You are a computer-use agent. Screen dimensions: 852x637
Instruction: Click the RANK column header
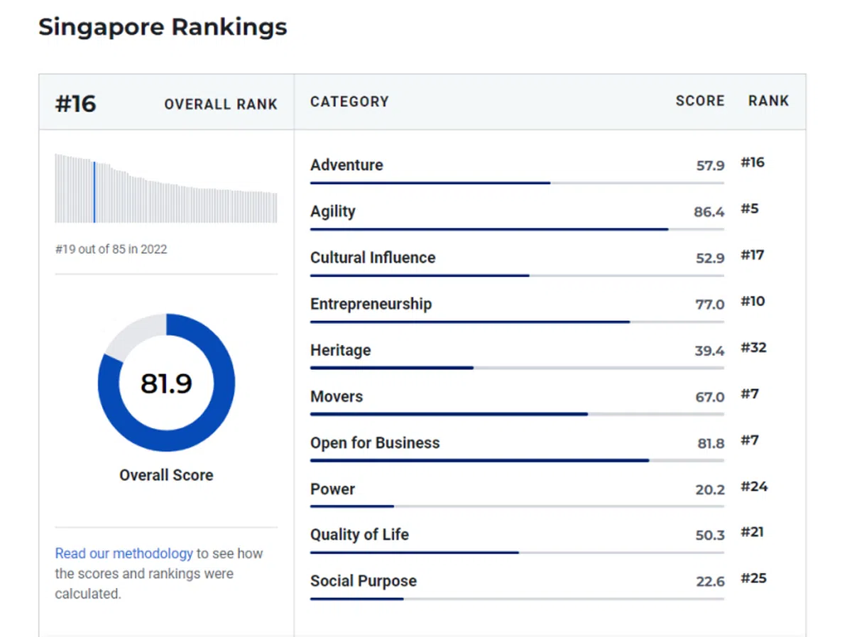coord(768,102)
